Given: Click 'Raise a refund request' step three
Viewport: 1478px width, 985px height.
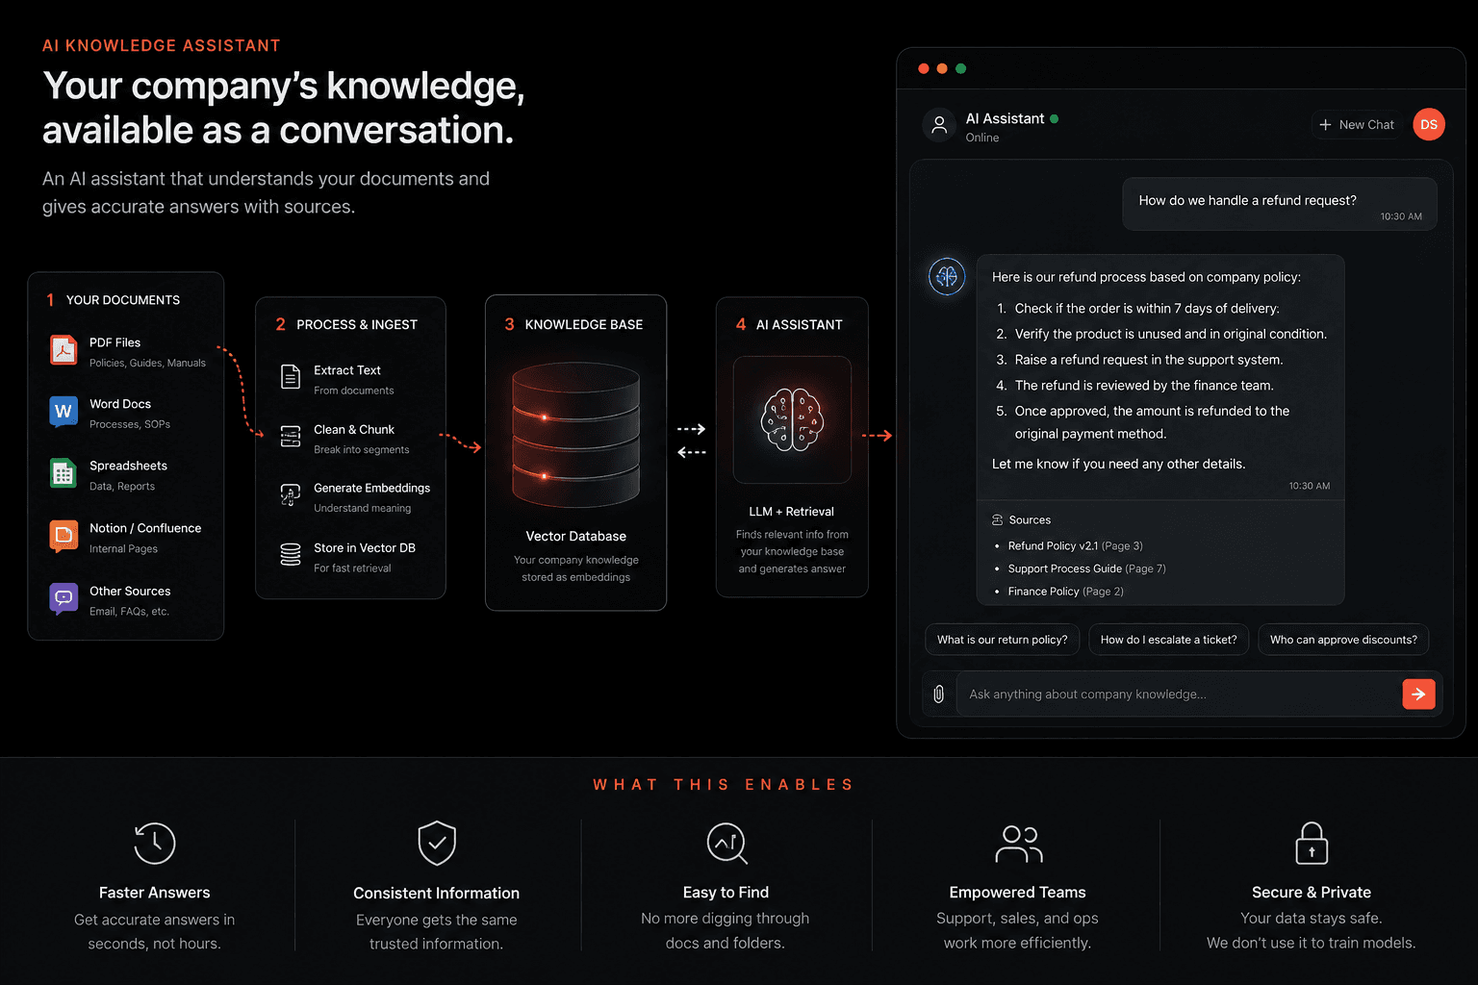Looking at the screenshot, I should [1149, 360].
